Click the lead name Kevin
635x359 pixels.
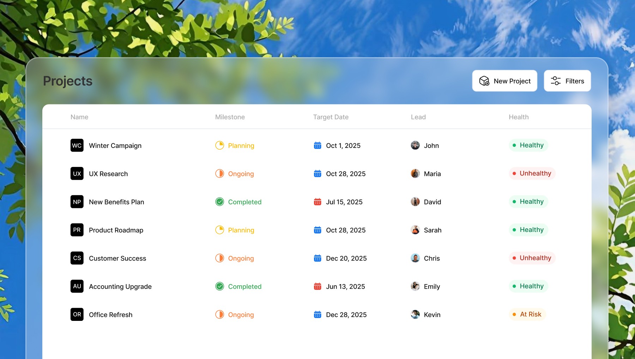pos(432,315)
